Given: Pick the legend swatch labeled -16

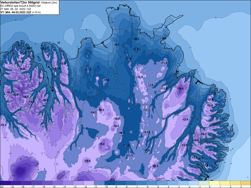Looking at the screenshot, I should click(47, 183).
